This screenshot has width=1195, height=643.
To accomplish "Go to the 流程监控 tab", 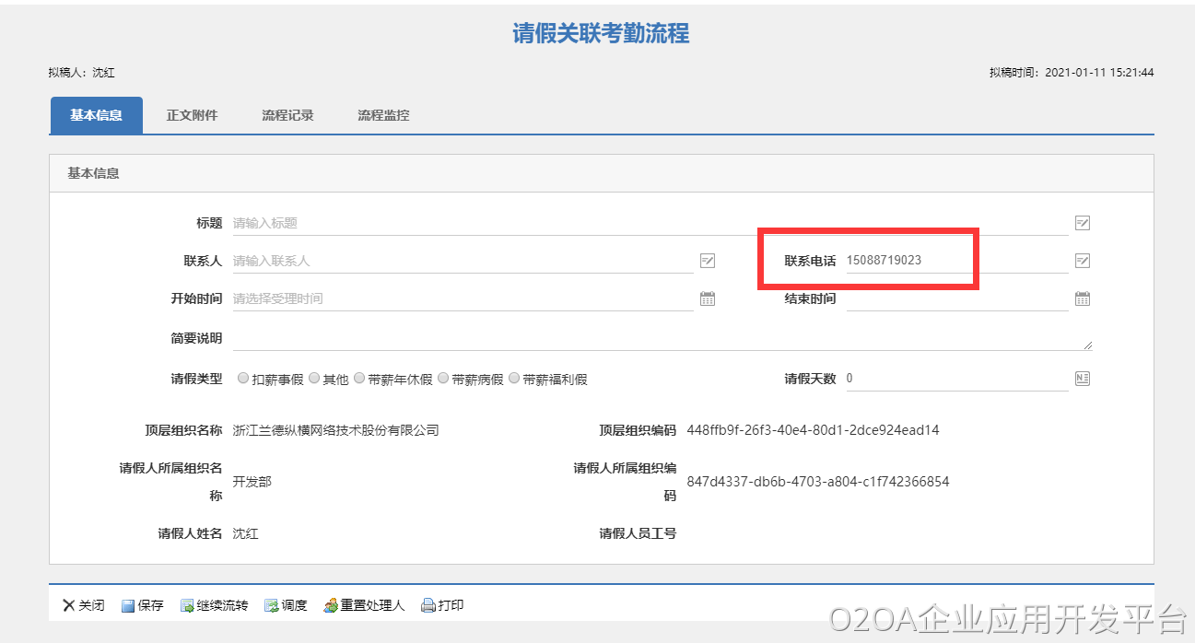I will tap(383, 116).
